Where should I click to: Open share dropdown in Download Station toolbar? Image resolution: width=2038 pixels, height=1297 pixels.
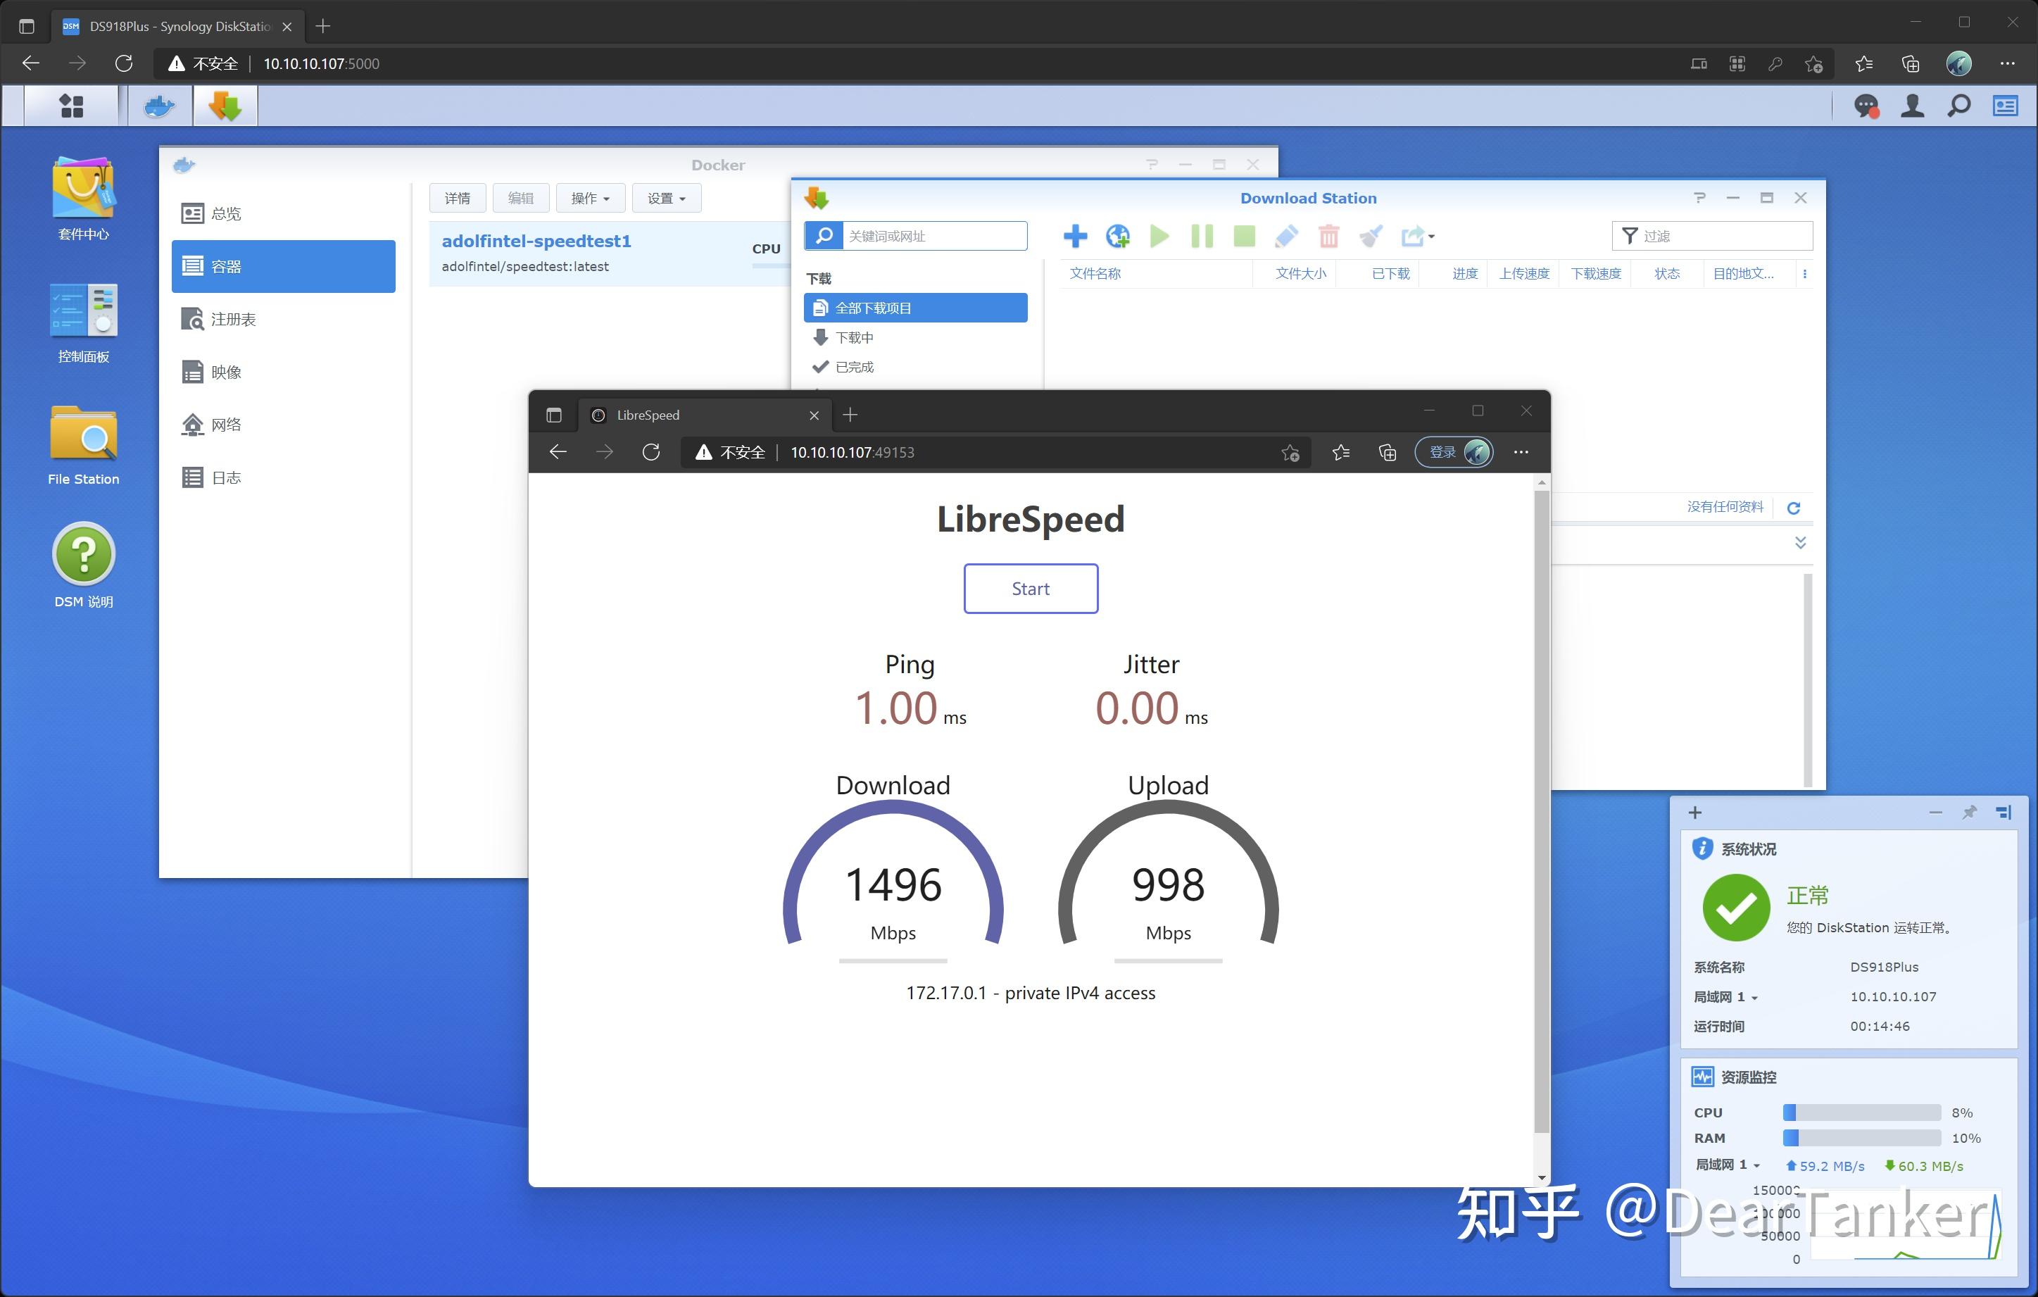[1418, 236]
